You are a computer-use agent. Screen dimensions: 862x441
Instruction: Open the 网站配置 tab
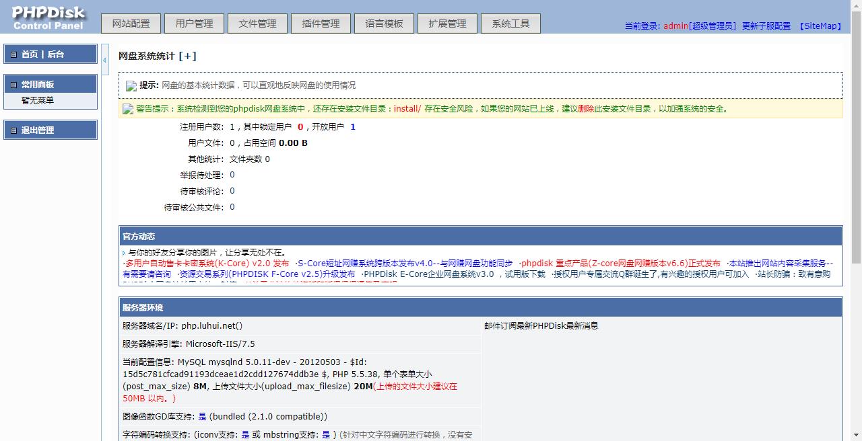pos(131,24)
